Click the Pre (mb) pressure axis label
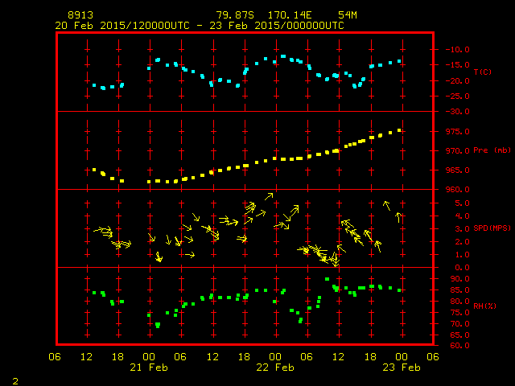Screen dimensions: 515x386 pyautogui.click(x=492, y=150)
